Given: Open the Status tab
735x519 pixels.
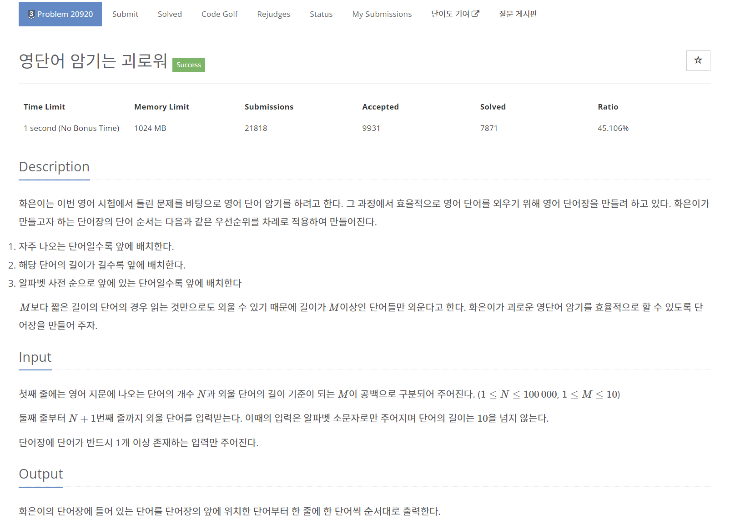Looking at the screenshot, I should coord(321,14).
